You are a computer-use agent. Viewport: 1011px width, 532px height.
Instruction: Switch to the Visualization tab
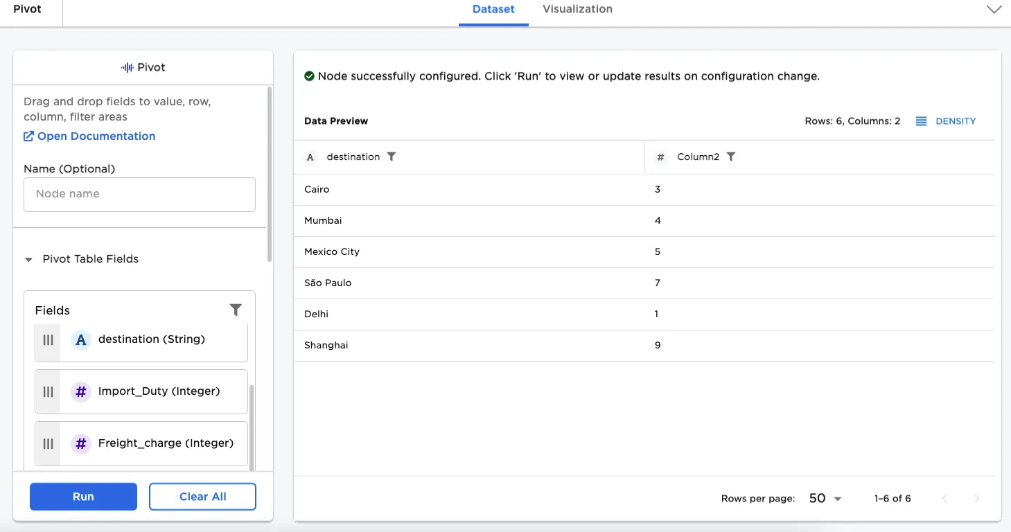coord(577,10)
